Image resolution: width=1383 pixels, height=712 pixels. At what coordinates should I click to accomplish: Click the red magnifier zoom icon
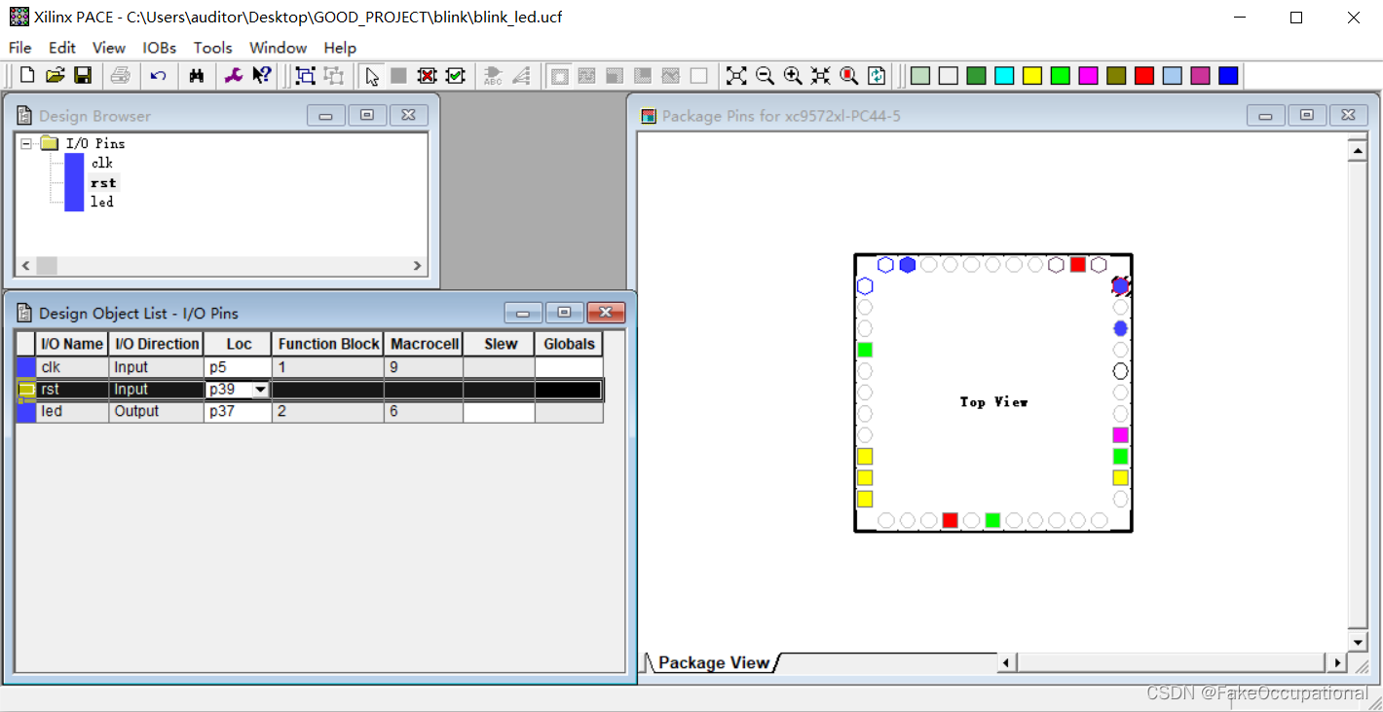(x=849, y=76)
